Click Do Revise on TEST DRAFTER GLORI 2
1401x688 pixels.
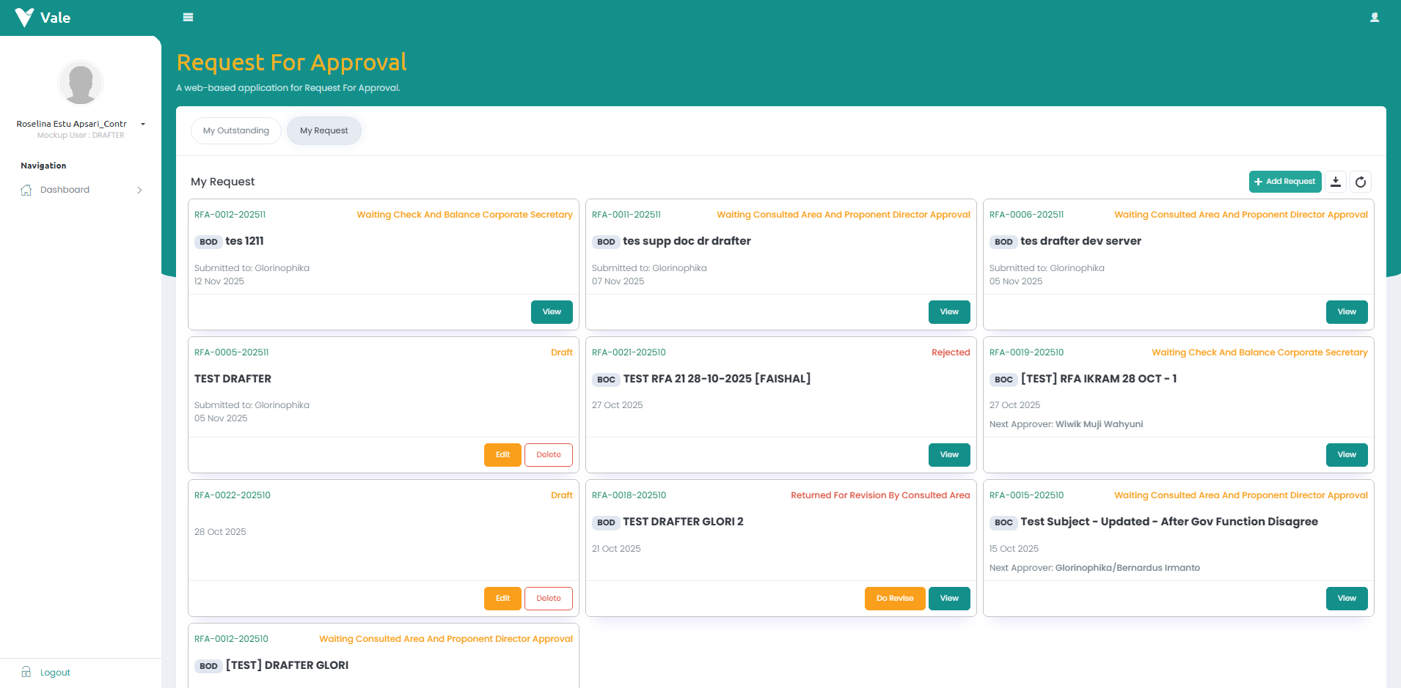click(894, 599)
